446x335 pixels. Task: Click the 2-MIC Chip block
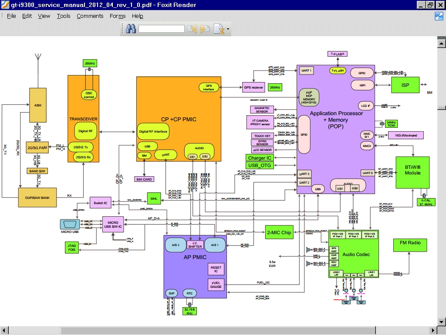coord(279,232)
